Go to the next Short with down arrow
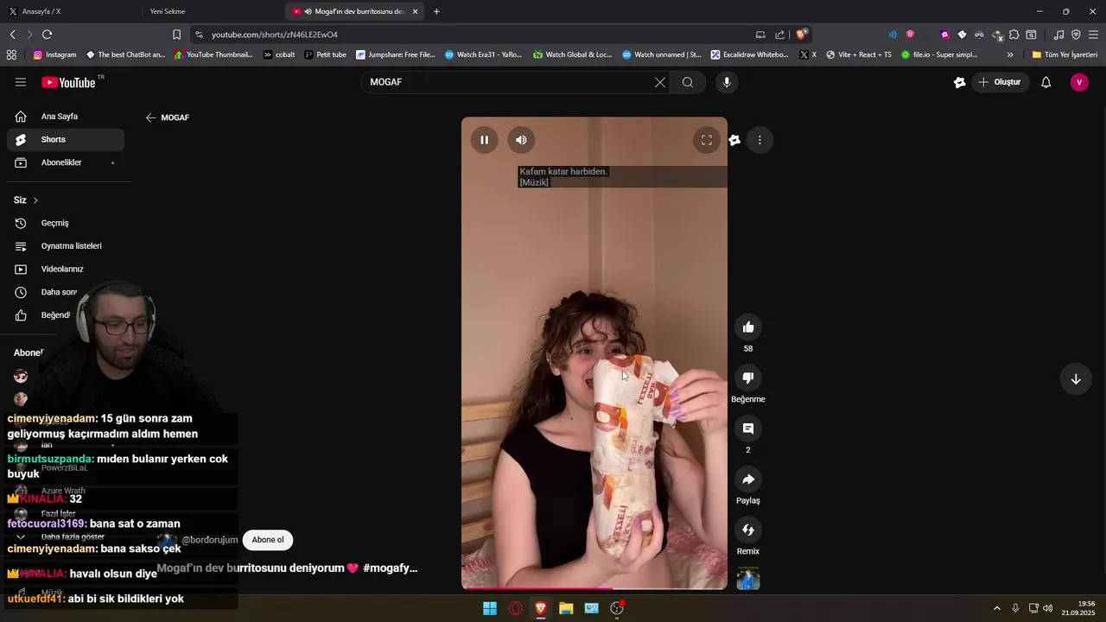The image size is (1106, 622). click(x=1076, y=378)
